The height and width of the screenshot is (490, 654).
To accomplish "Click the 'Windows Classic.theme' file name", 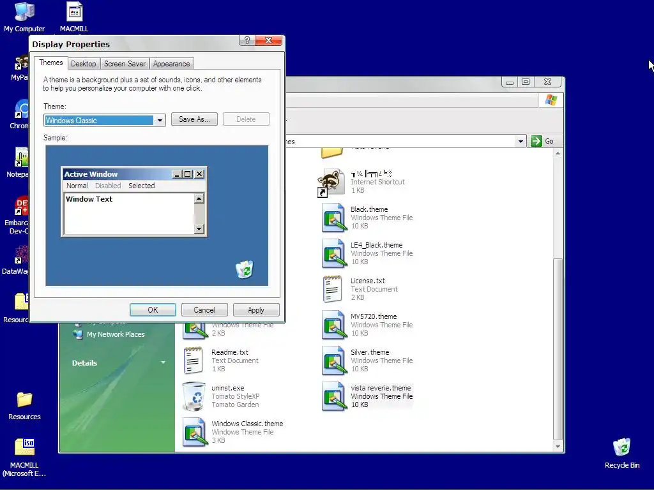I will coord(247,424).
